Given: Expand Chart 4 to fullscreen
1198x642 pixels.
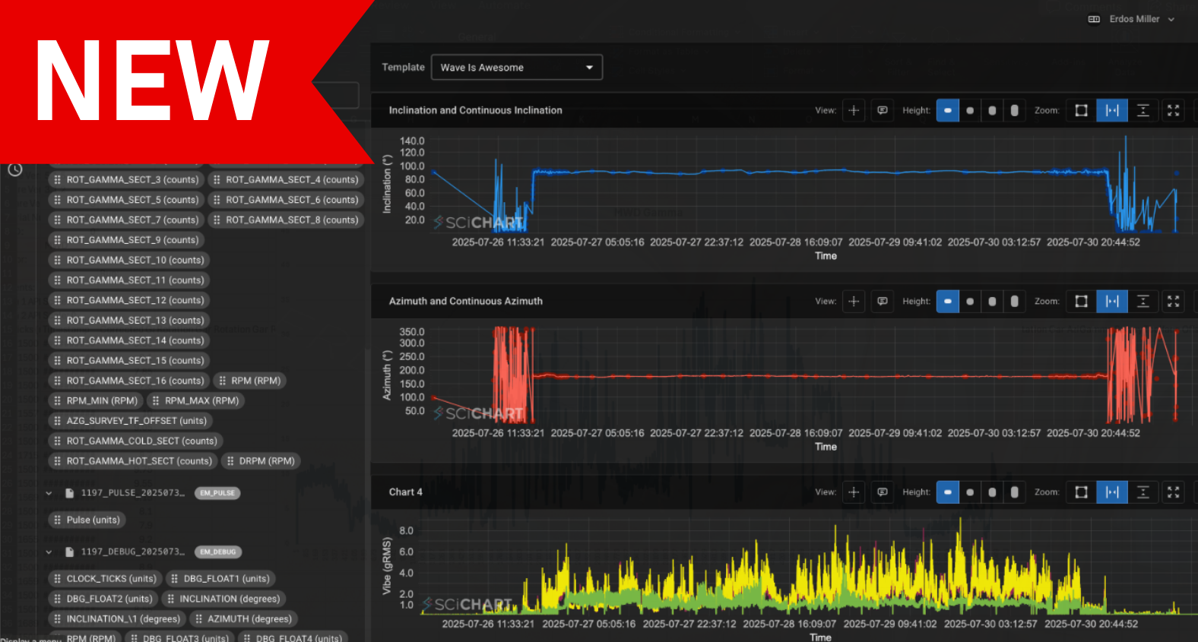Looking at the screenshot, I should click(1173, 492).
